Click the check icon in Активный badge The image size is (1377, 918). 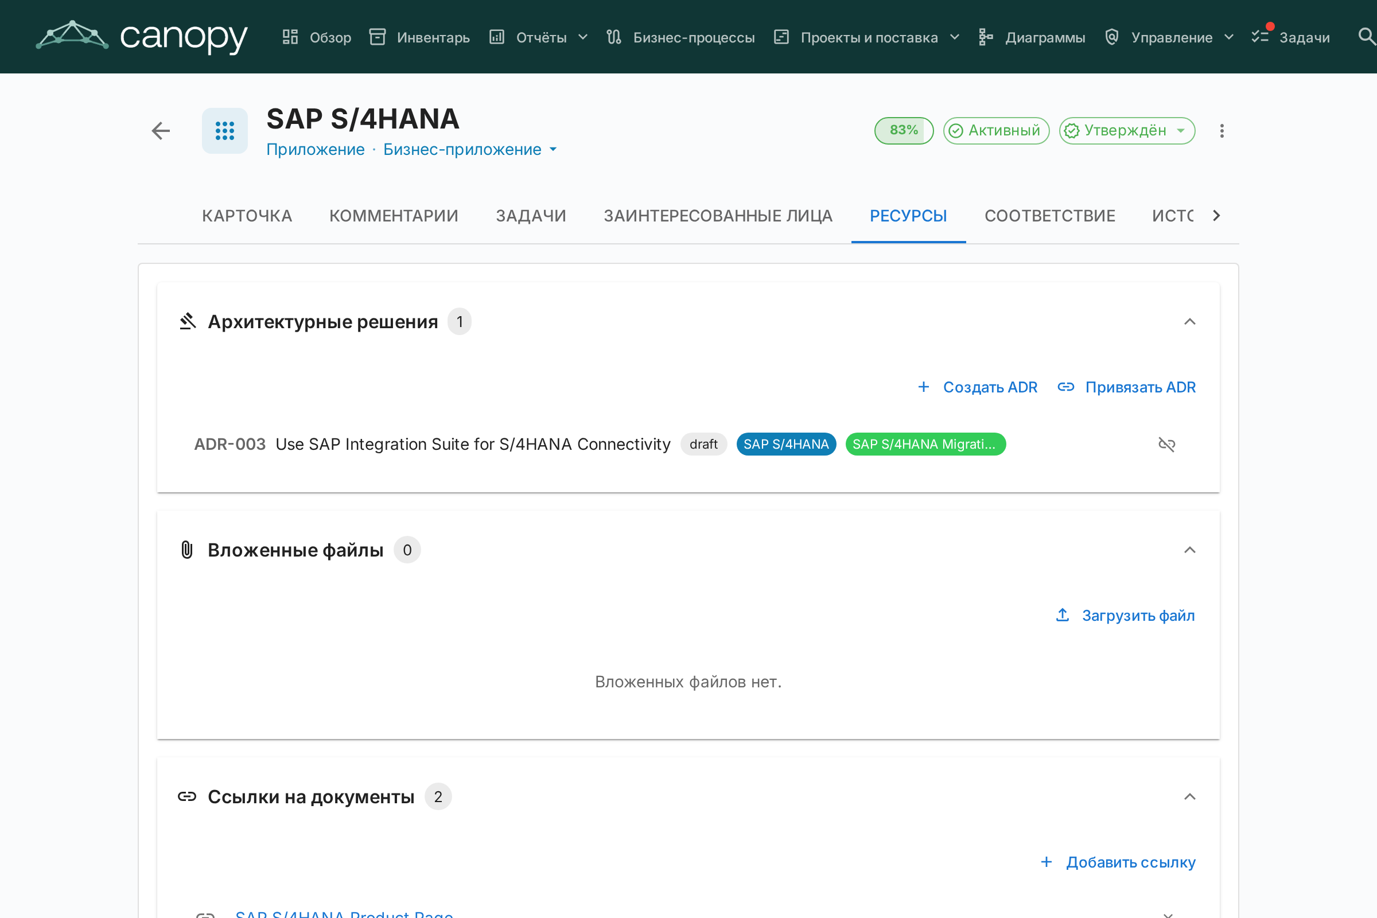956,131
